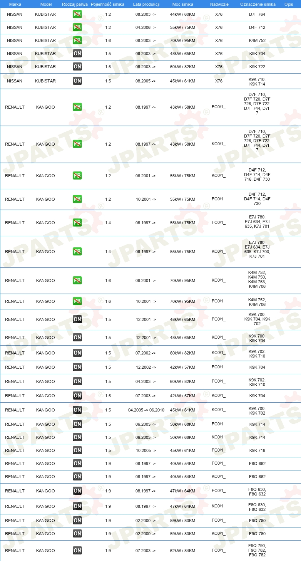Screen dimensions: 301x561
Task: Click the Oznaczenie silnika column header
Action: (258, 4)
